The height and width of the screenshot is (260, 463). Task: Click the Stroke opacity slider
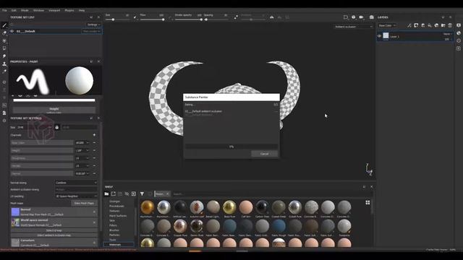click(188, 19)
